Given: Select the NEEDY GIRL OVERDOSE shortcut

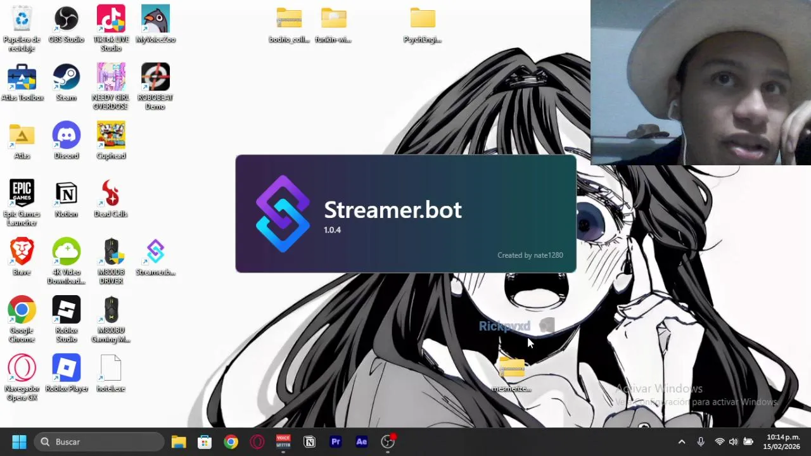Looking at the screenshot, I should (111, 86).
